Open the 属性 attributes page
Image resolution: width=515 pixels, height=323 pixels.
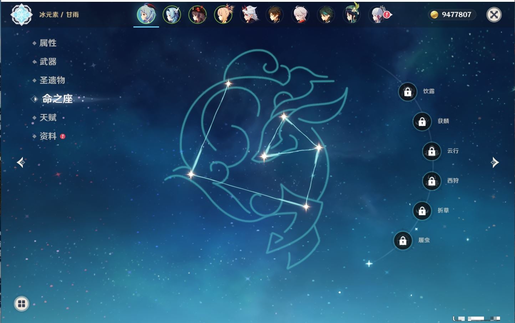coord(48,43)
